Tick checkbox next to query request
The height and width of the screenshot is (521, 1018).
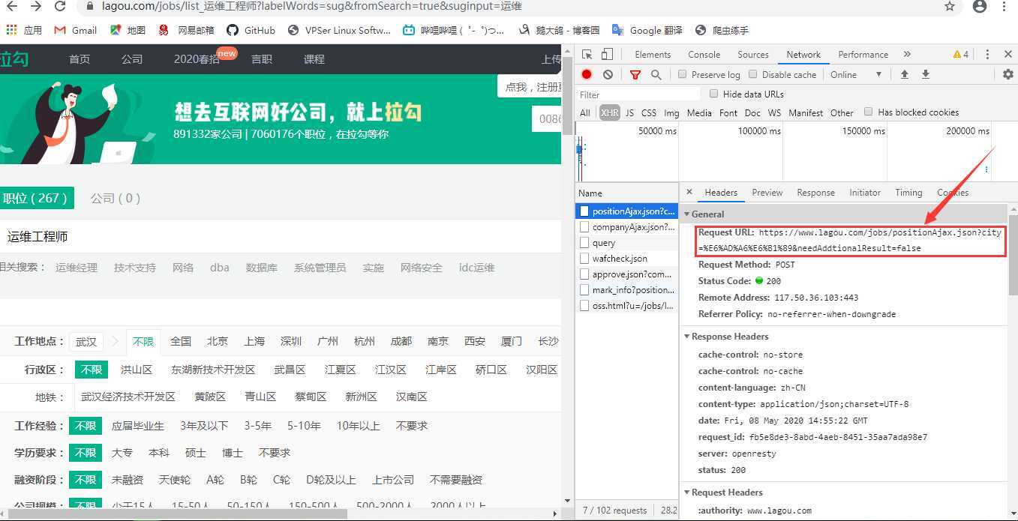(584, 243)
